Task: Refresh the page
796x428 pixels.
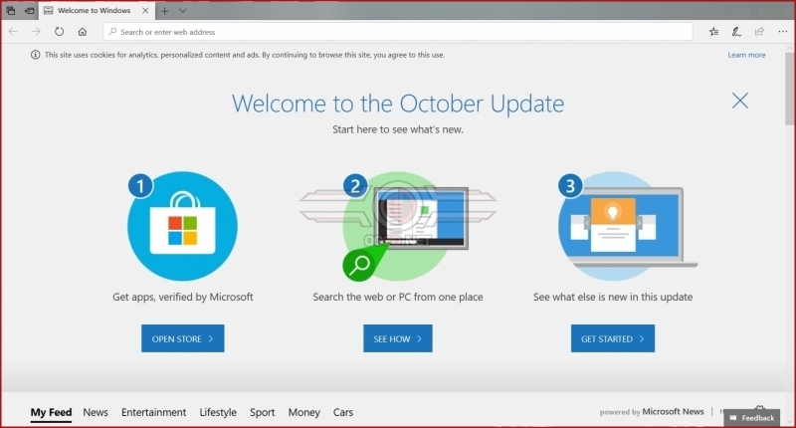Action: click(x=59, y=32)
